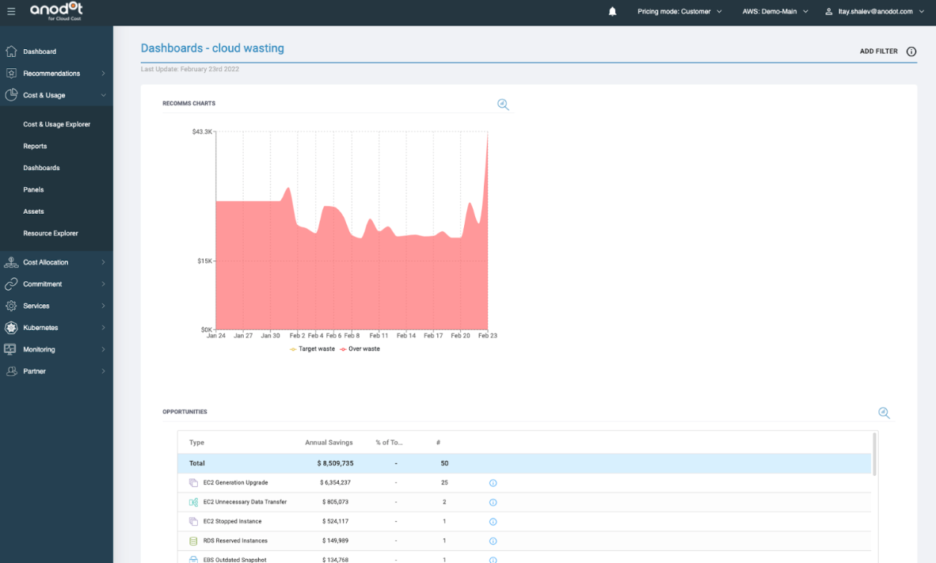Sort by Type column header
This screenshot has height=563, width=936.
pos(196,443)
